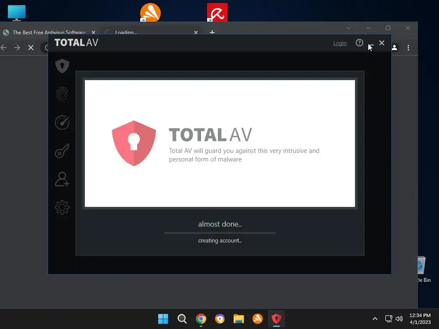Image resolution: width=439 pixels, height=329 pixels.
Task: Show hidden system tray icons
Action: point(375,319)
